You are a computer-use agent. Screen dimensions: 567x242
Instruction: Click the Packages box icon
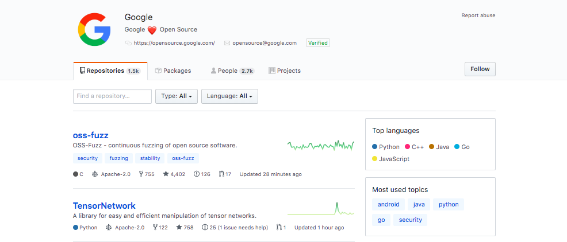pyautogui.click(x=158, y=71)
